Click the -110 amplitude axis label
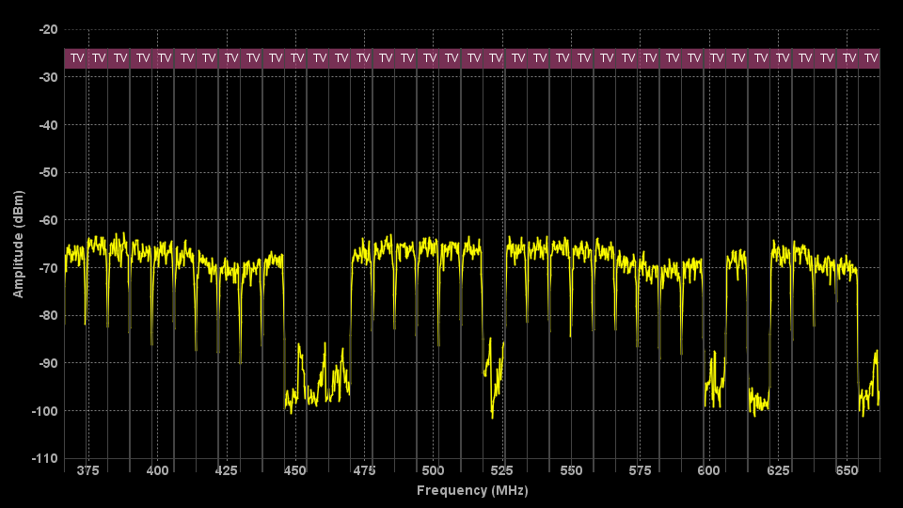 (46, 459)
